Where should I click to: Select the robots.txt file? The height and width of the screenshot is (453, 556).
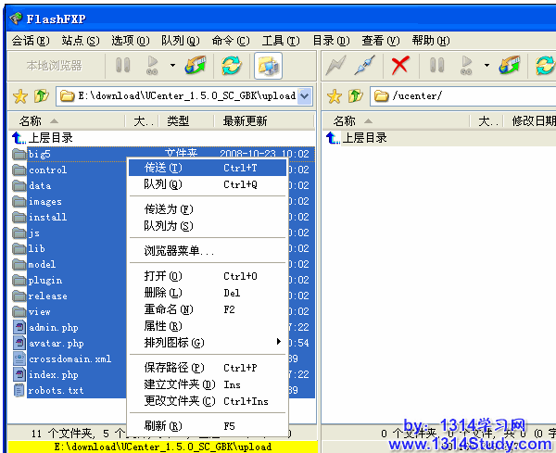(56, 391)
